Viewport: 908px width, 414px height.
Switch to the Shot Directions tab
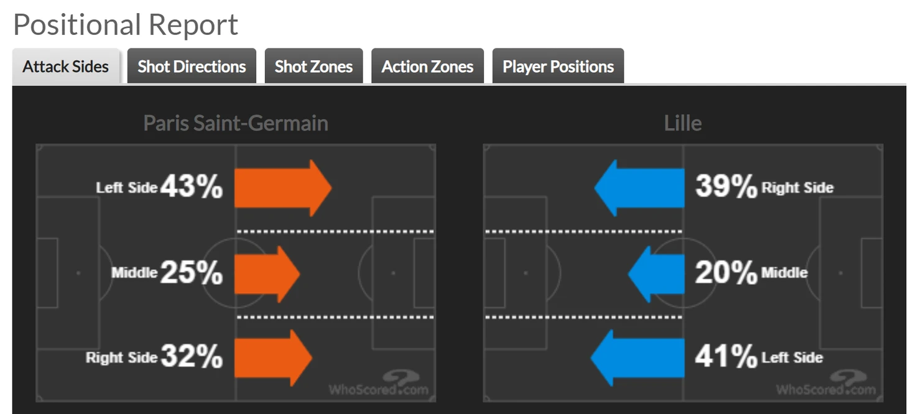pyautogui.click(x=192, y=67)
